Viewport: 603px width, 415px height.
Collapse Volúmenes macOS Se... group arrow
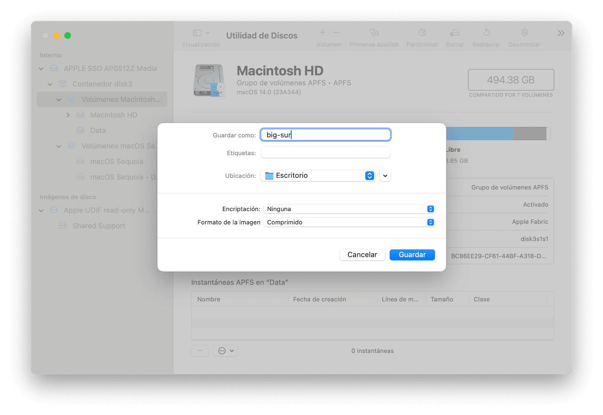click(x=59, y=146)
